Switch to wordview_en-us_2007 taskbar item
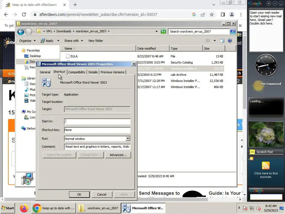This screenshot has height=214, width=285. click(99, 208)
